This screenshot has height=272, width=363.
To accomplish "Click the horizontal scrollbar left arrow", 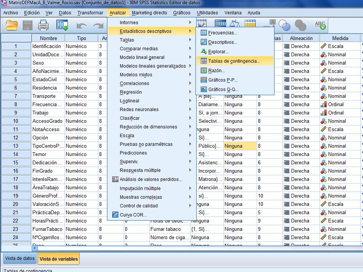I will [34, 249].
